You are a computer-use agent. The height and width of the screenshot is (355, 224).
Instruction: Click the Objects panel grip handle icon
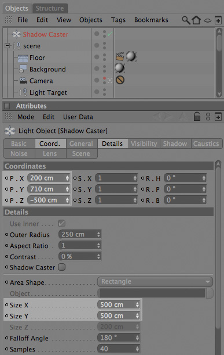(x=8, y=20)
